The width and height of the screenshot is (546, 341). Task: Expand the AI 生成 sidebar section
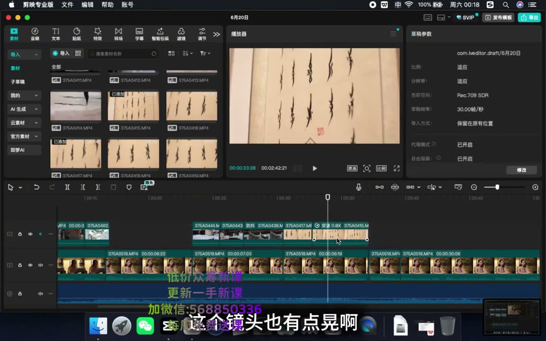(24, 109)
